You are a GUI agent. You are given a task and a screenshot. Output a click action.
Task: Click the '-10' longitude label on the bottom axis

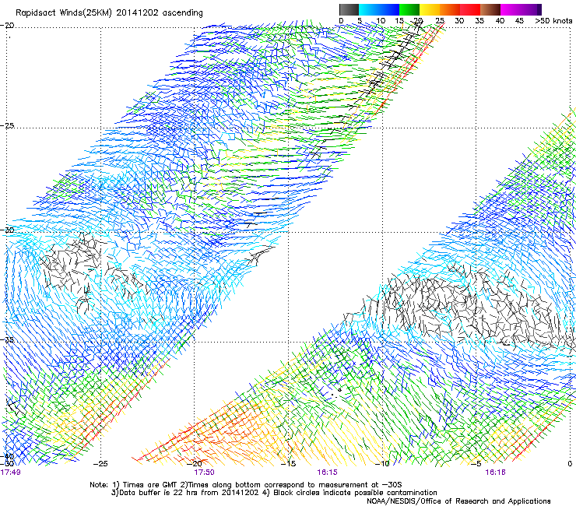382,463
